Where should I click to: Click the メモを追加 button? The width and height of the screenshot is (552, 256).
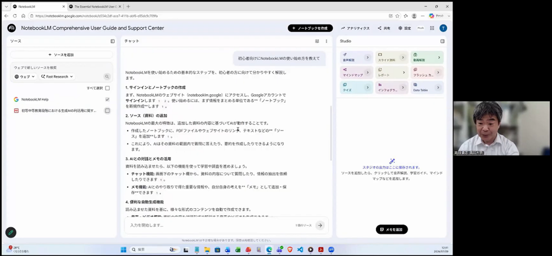(x=392, y=229)
